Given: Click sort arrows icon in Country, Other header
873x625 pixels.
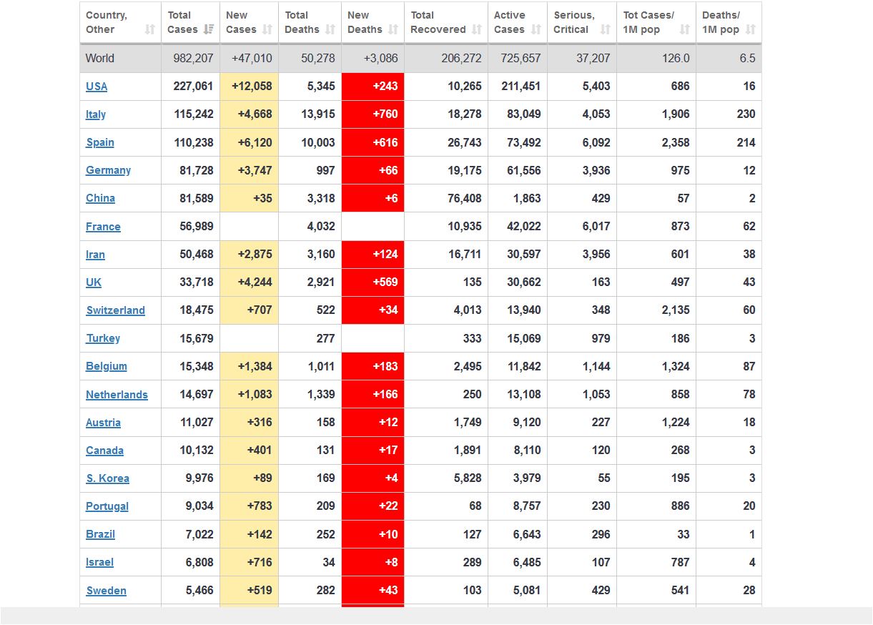Looking at the screenshot, I should point(149,29).
